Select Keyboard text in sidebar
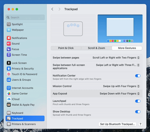The height and width of the screenshot is (132, 150). pyautogui.click(x=17, y=113)
